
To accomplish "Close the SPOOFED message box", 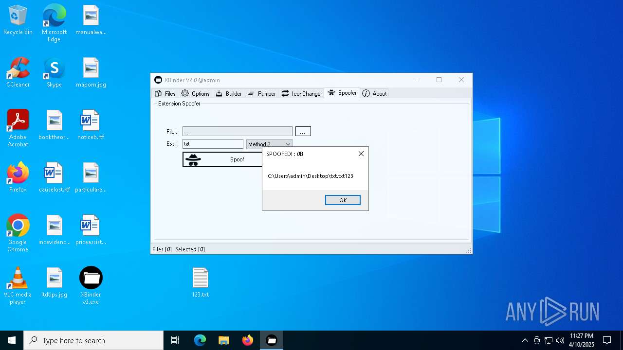I will pyautogui.click(x=361, y=154).
